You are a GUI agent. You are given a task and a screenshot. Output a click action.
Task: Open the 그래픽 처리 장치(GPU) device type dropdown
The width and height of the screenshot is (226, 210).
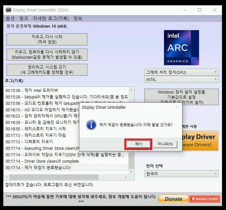click(181, 72)
